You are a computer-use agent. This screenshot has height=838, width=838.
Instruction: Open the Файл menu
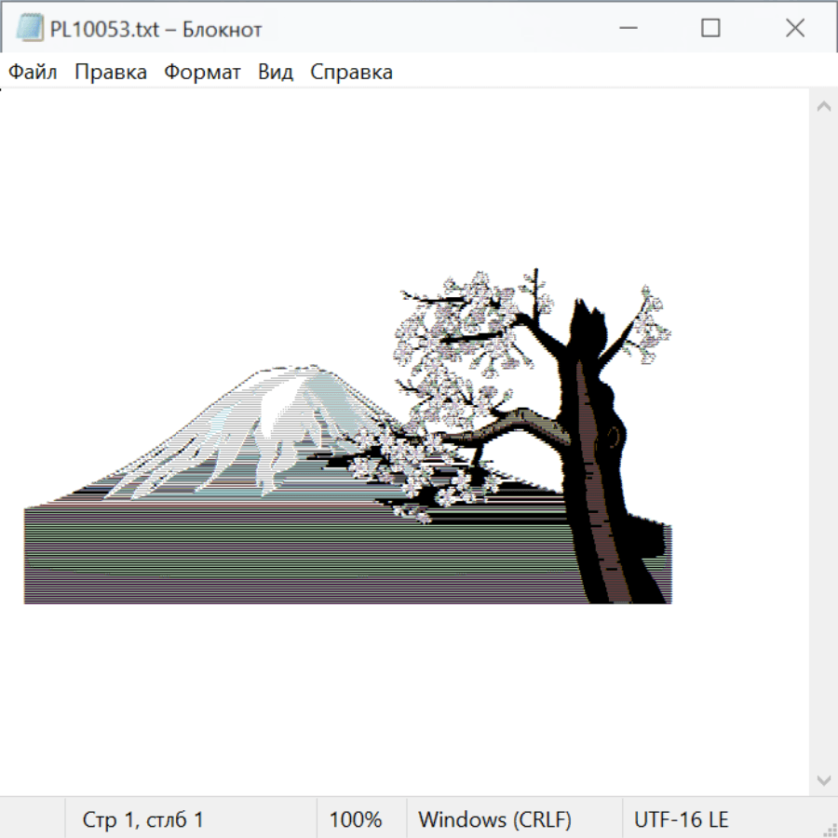coord(34,73)
